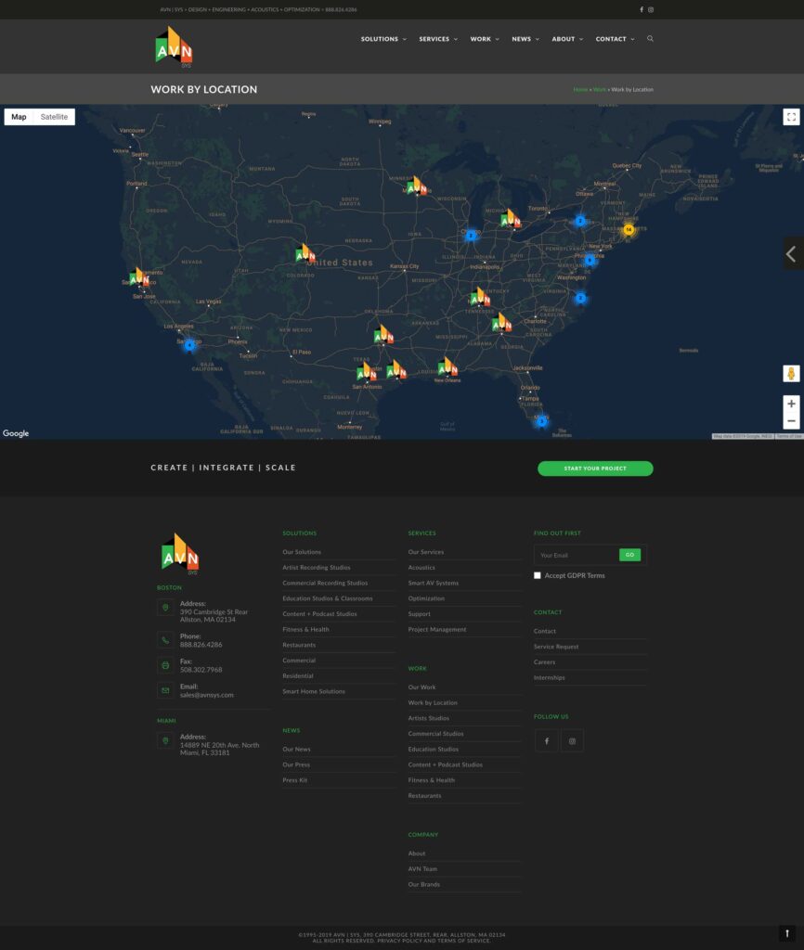Click the AVN marker near Atlanta
Viewport: 804px width, 950px height.
(501, 322)
